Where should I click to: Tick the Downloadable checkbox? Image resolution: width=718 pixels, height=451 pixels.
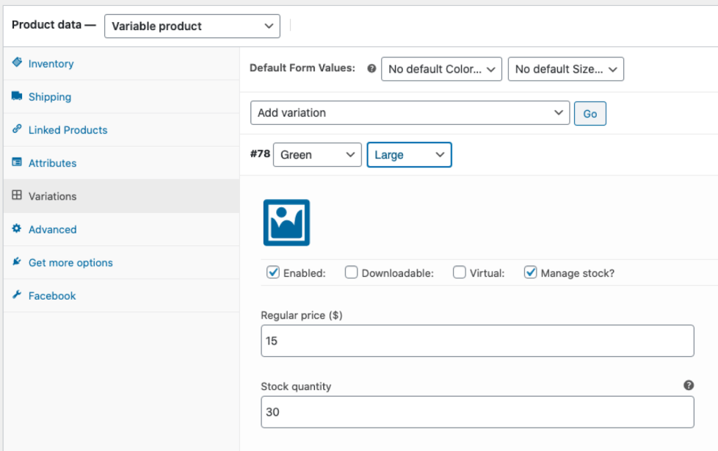click(x=352, y=273)
